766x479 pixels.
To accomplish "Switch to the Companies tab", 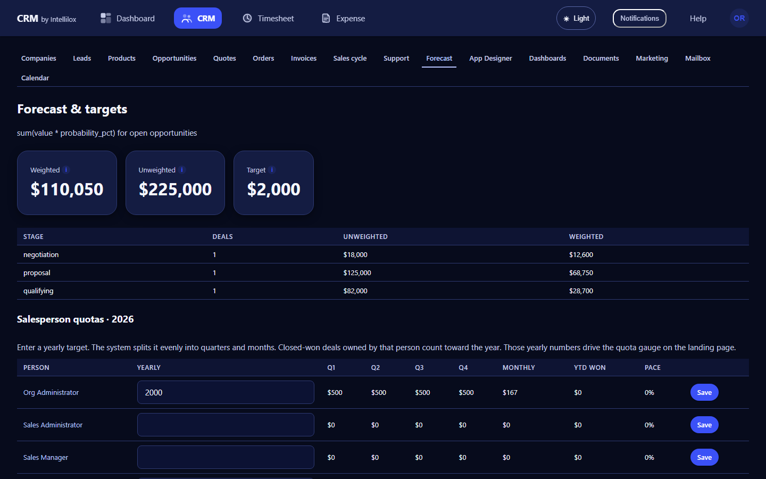I will point(38,59).
